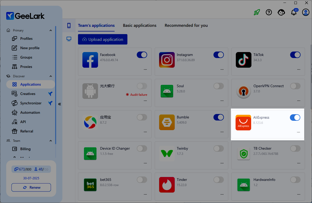Turn off the AliExpress toggle

[295, 117]
